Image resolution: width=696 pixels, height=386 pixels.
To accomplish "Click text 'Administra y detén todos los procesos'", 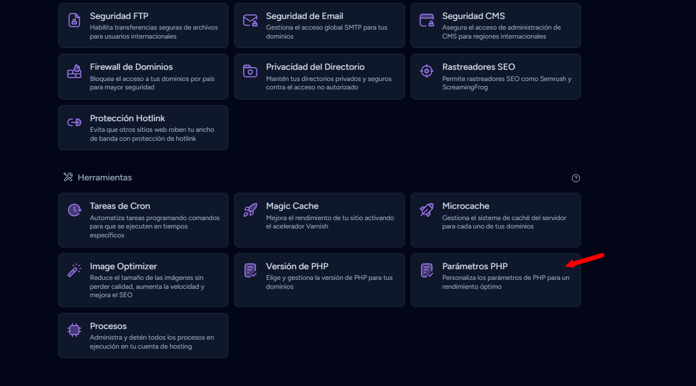I will point(147,337).
